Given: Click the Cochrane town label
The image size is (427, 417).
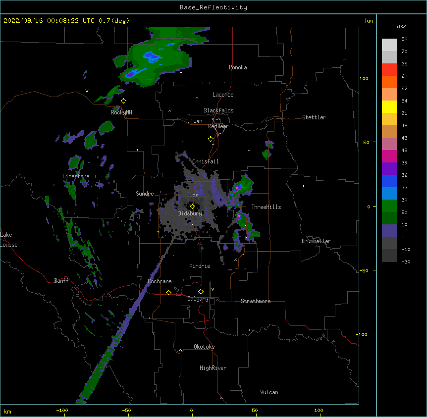Looking at the screenshot, I should [x=160, y=281].
